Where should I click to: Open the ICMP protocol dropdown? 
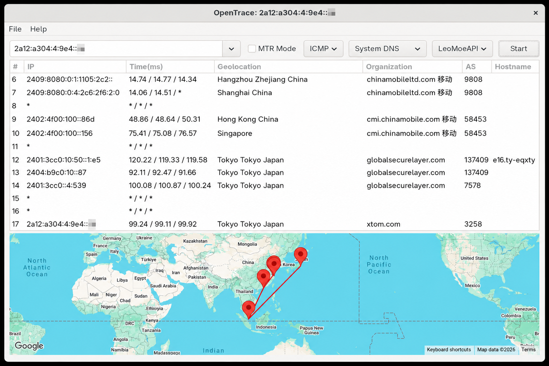[x=323, y=49]
